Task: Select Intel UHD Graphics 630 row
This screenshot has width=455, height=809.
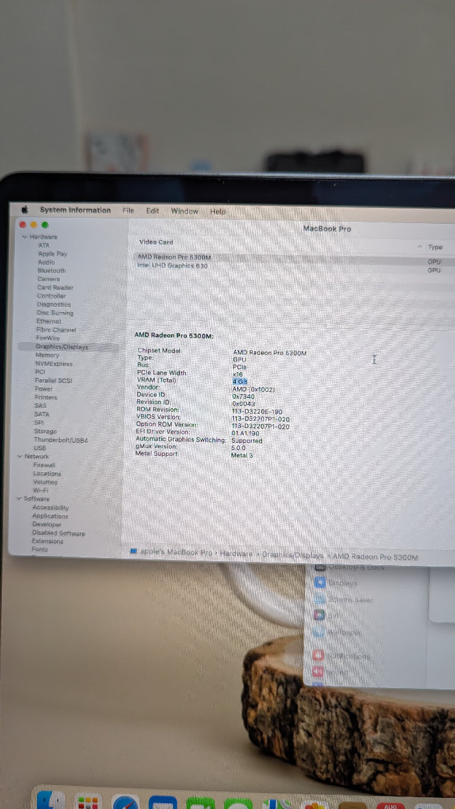Action: [x=173, y=265]
